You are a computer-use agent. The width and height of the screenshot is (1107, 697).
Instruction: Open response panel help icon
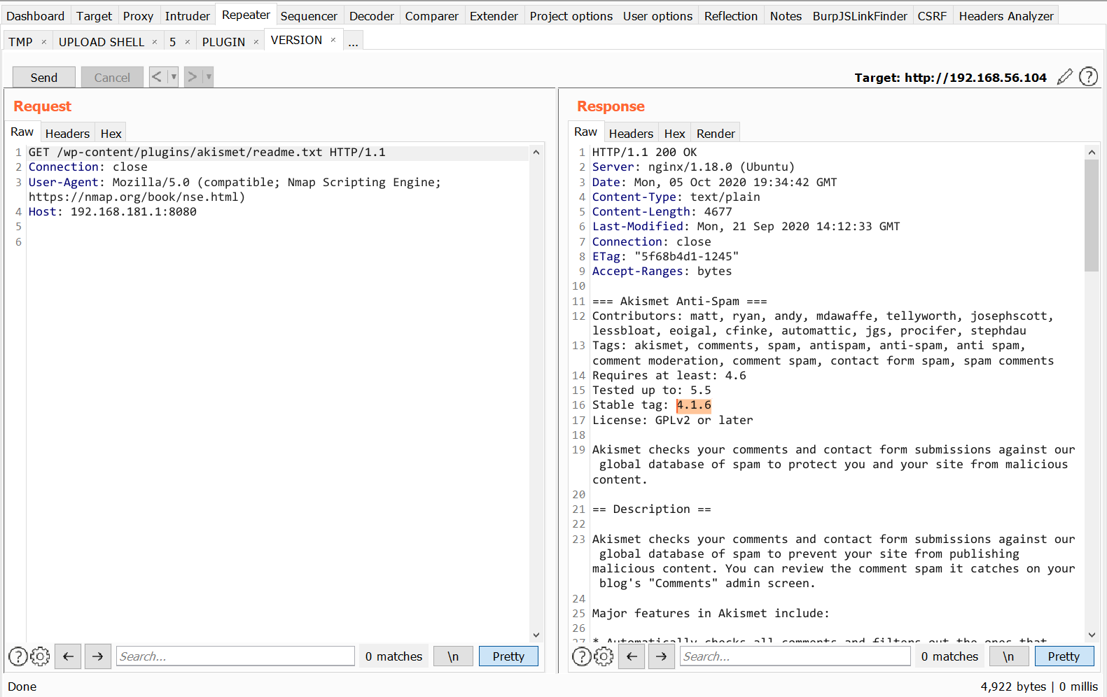click(x=581, y=656)
